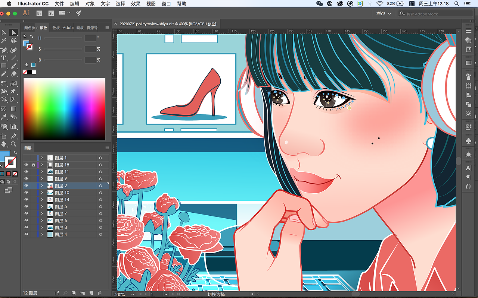Viewport: 478px width, 298px height.
Task: Click the Default Fill and Stroke icon in Color panel
Action: click(25, 37)
